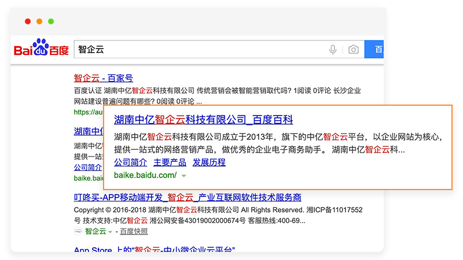Open the 百度快照 cached link
Image resolution: width=463 pixels, height=260 pixels.
(x=134, y=232)
